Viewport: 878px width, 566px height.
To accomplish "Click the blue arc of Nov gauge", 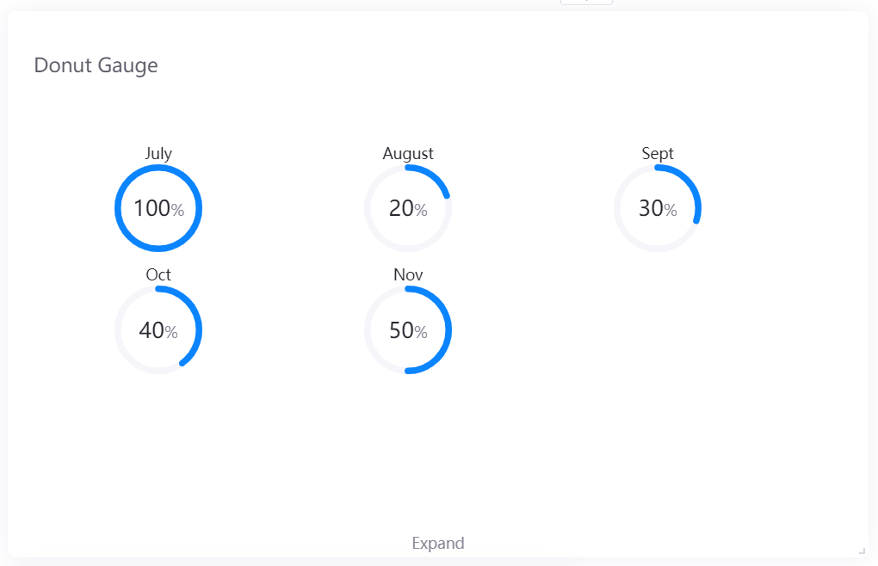I will coord(447,330).
